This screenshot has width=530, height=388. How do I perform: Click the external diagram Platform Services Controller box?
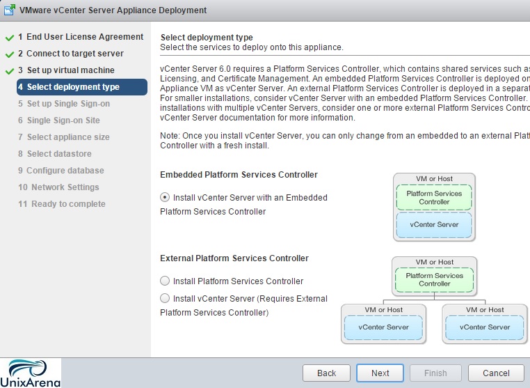point(434,279)
